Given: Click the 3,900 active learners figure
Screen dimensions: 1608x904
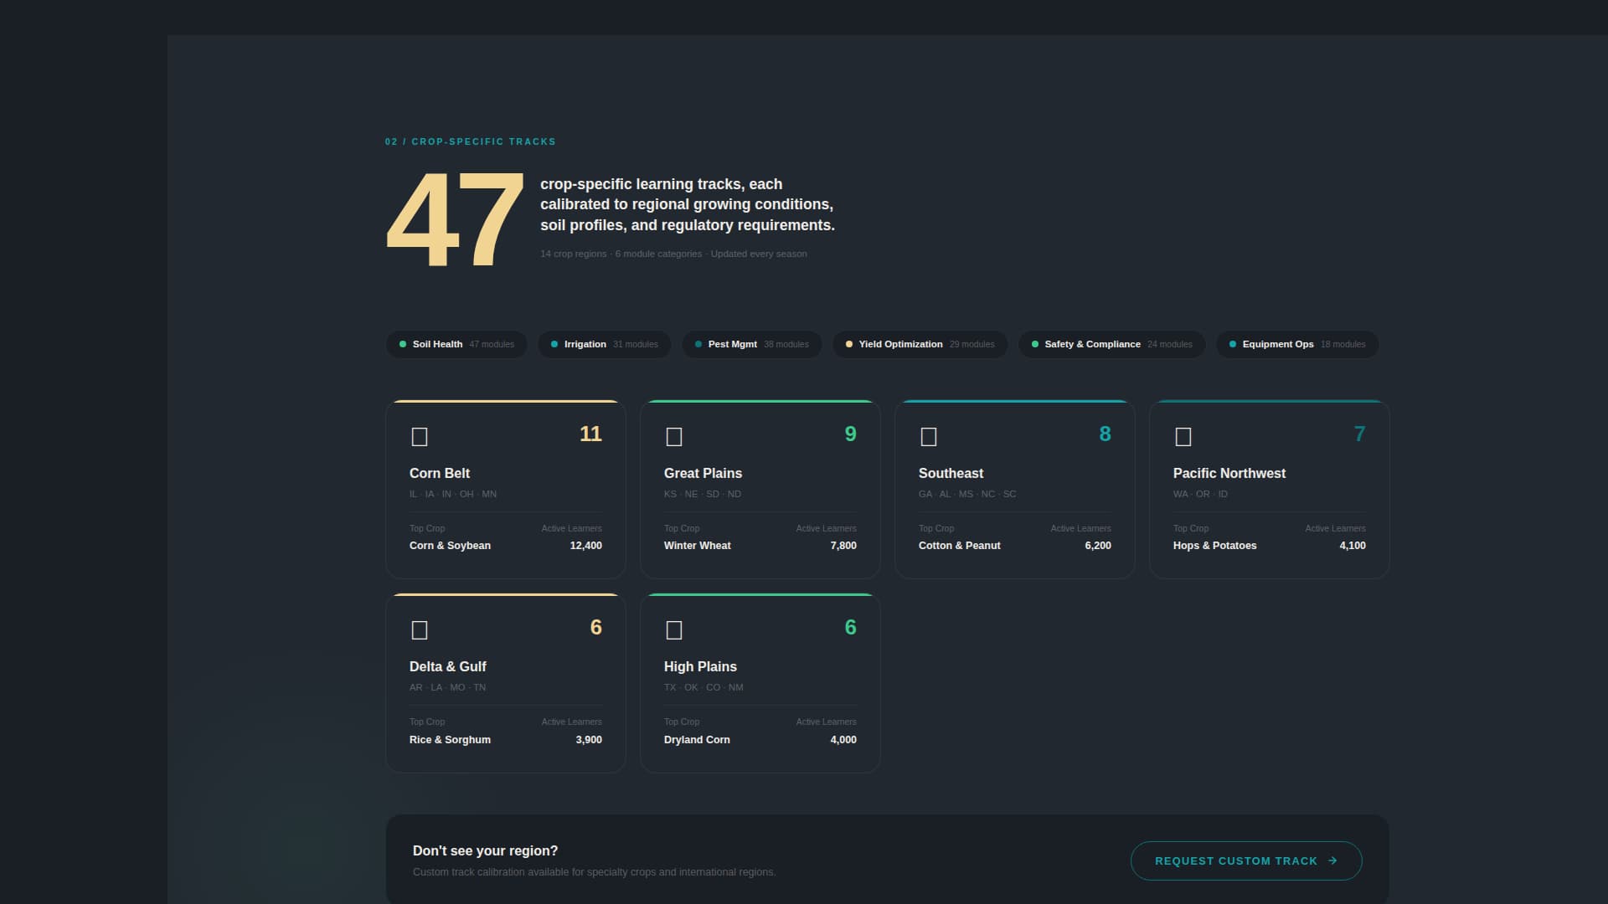Looking at the screenshot, I should [x=589, y=740].
